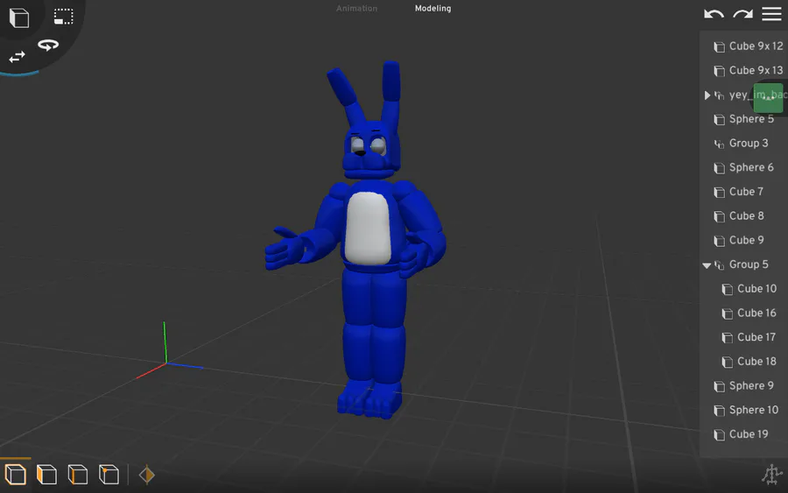The width and height of the screenshot is (788, 493).
Task: Undo the last action
Action: tap(714, 14)
